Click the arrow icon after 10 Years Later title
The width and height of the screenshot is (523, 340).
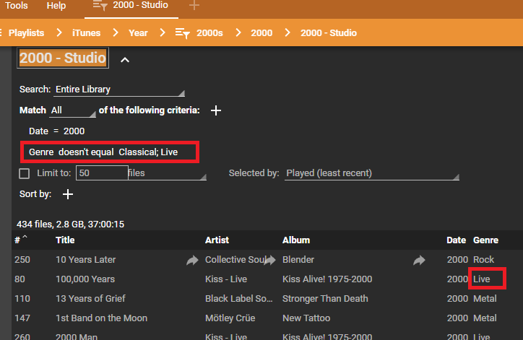(x=192, y=260)
